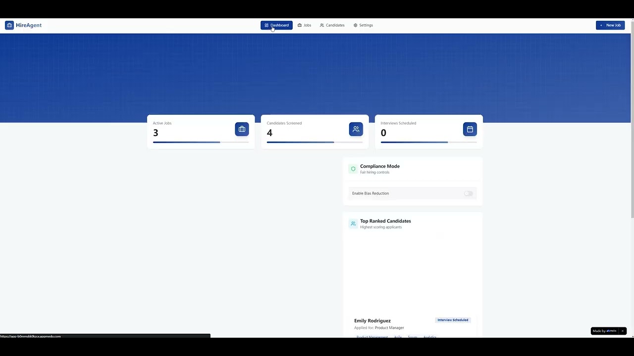
Task: Click the New Job button
Action: coord(610,25)
